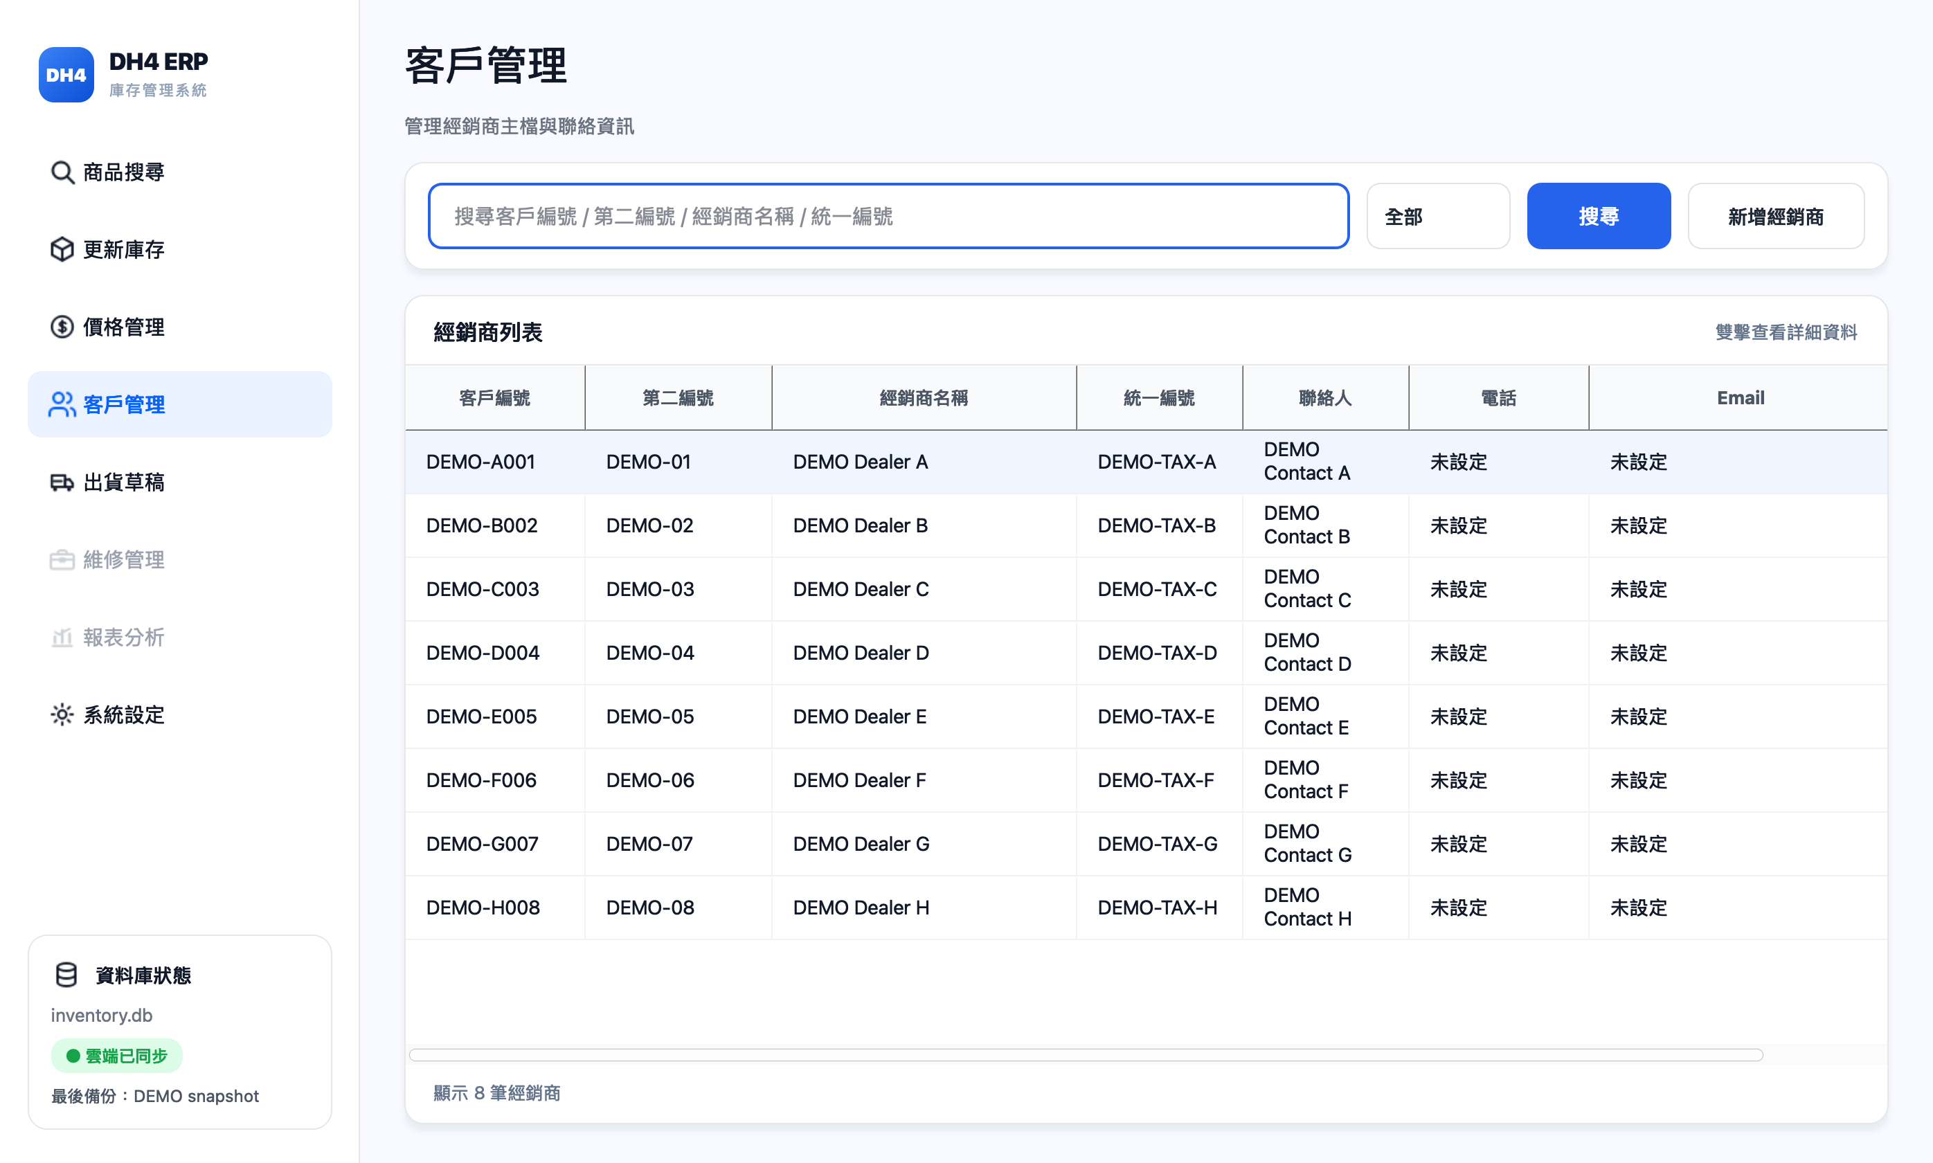Select 出貨草稿 in the sidebar
This screenshot has height=1163, width=1933.
(179, 482)
